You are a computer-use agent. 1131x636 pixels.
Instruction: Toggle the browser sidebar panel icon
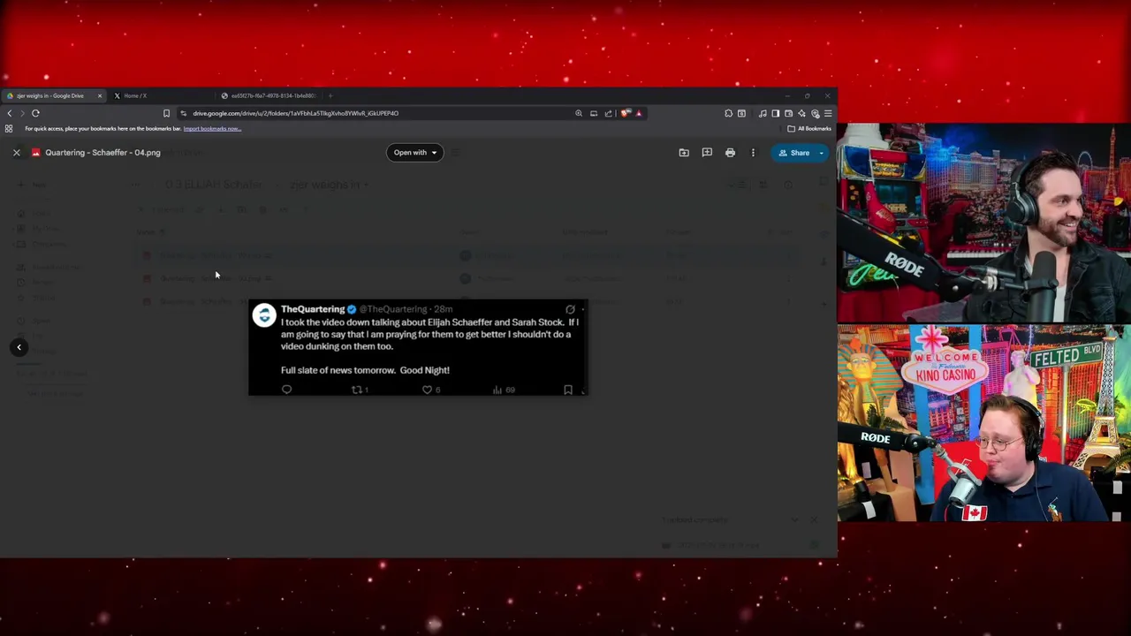click(x=776, y=113)
